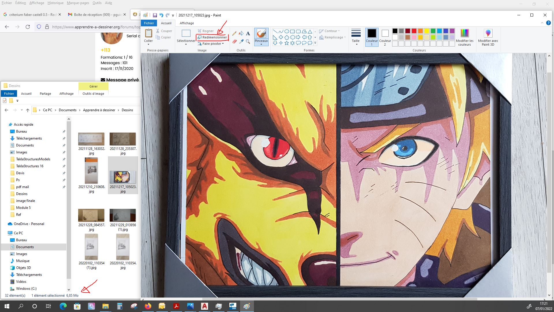Click the Redo arrow in Paint title bar

coord(167,15)
